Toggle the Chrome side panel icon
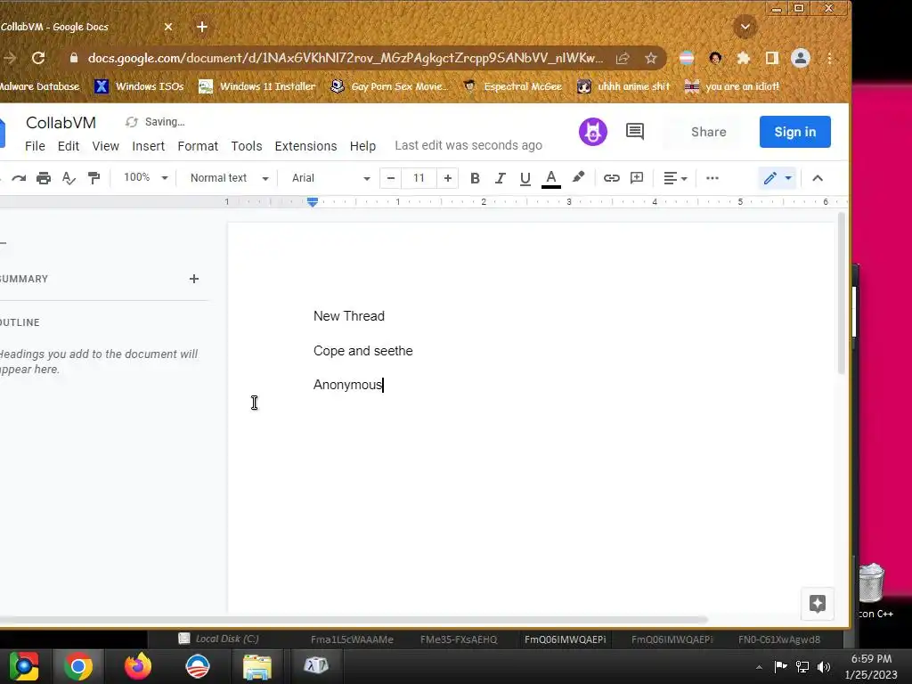This screenshot has width=912, height=684. pos(772,58)
